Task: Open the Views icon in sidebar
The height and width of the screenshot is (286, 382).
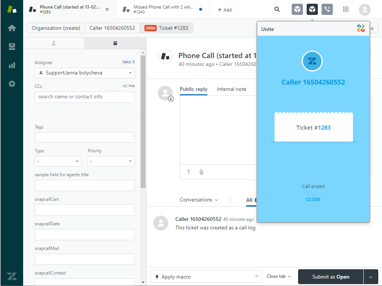Action: pos(12,47)
